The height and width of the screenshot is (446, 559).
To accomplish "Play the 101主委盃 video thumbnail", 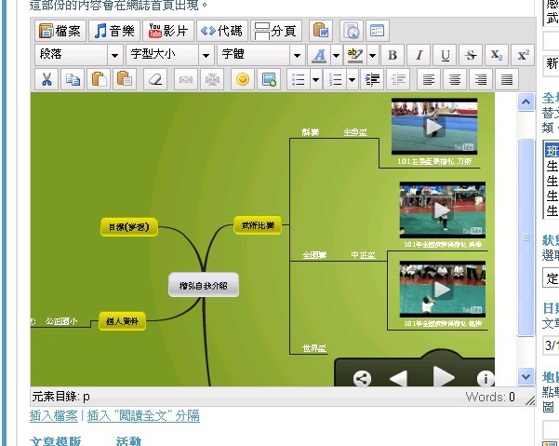I will pos(434,127).
